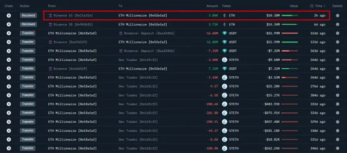Open details icon for the -$101.18K row

click(337, 130)
